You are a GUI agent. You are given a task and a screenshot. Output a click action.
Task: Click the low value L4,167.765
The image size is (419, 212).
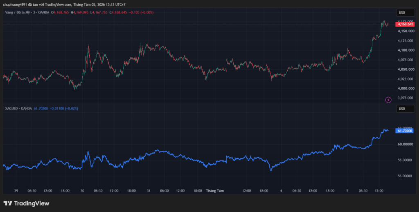coord(99,13)
